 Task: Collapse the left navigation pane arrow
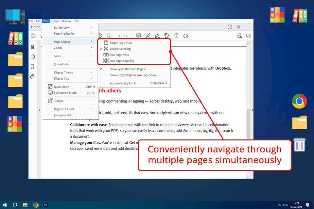point(40,110)
